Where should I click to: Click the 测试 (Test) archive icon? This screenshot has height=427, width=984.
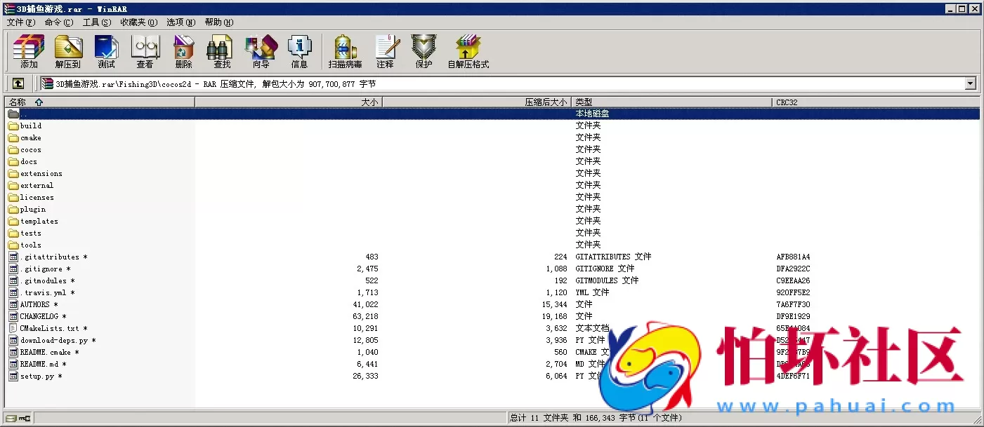coord(106,51)
